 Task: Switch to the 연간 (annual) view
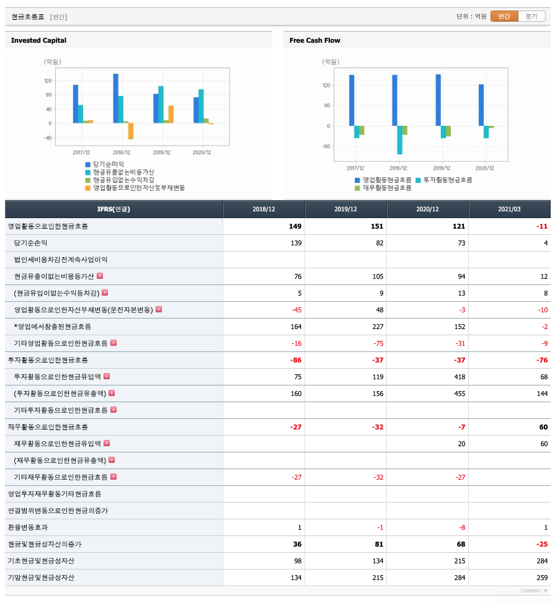504,16
